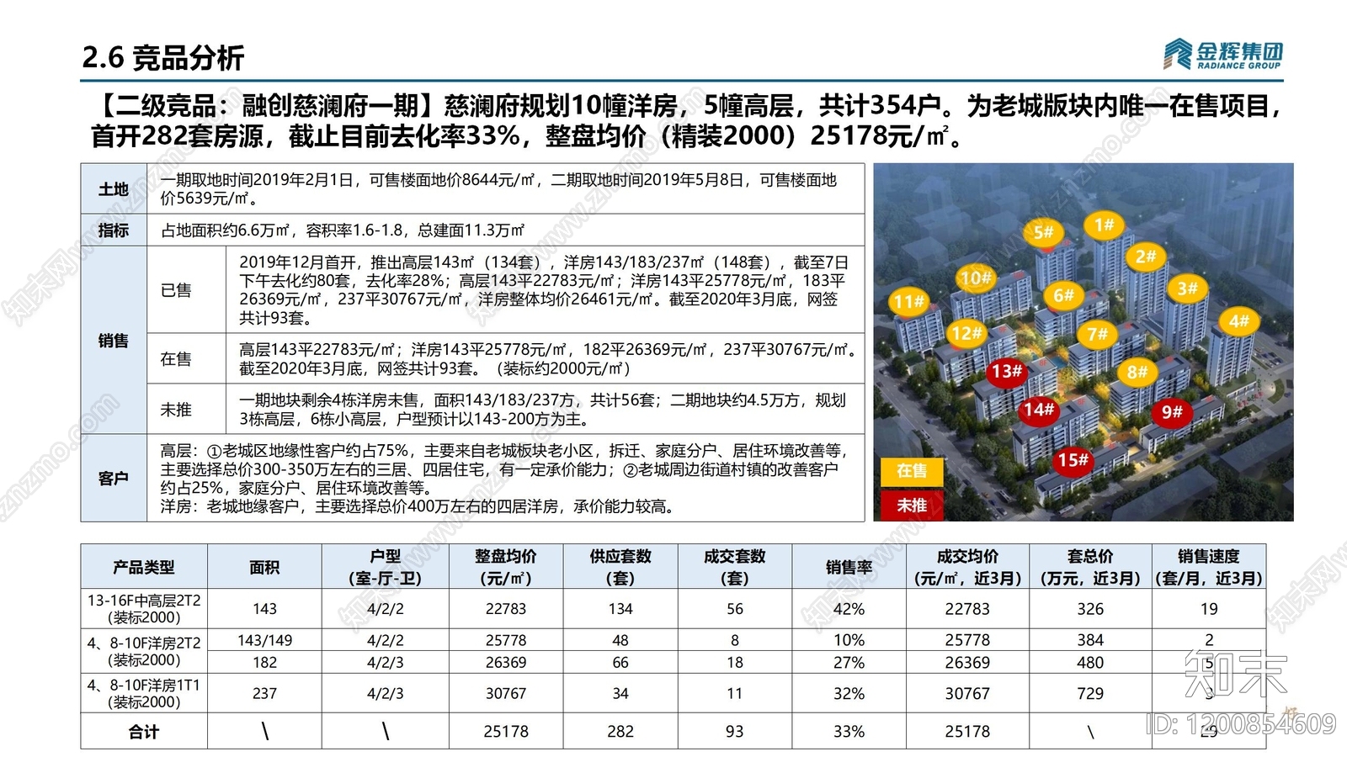
Task: Click the 整盘均价 column header
Action: click(x=506, y=567)
